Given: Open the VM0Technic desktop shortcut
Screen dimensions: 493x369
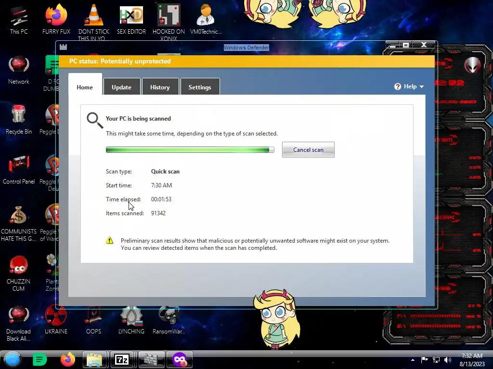Looking at the screenshot, I should (206, 20).
